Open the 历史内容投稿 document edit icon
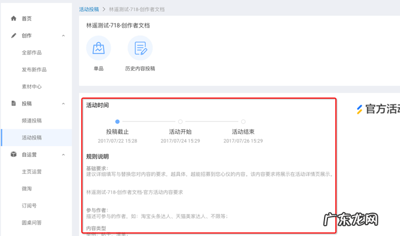The image size is (400, 236). coord(140,48)
